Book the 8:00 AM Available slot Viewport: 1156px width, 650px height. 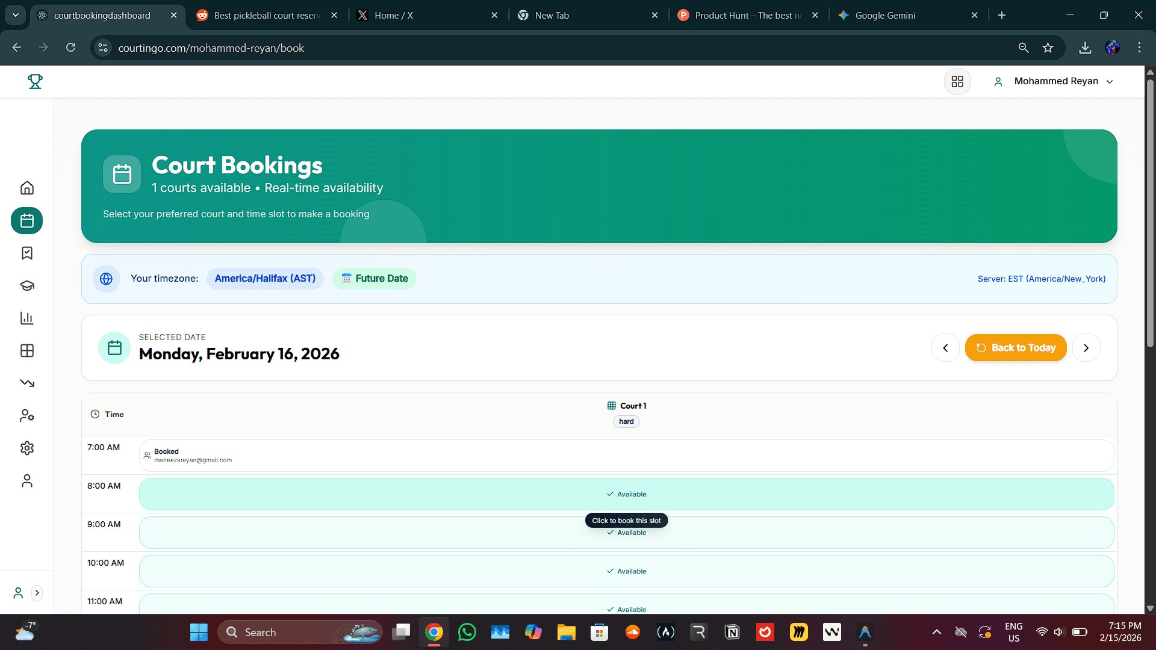click(x=626, y=494)
